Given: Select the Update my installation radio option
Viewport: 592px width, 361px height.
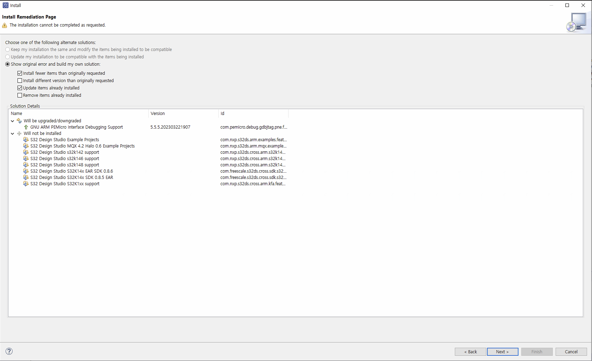Looking at the screenshot, I should click(x=7, y=57).
